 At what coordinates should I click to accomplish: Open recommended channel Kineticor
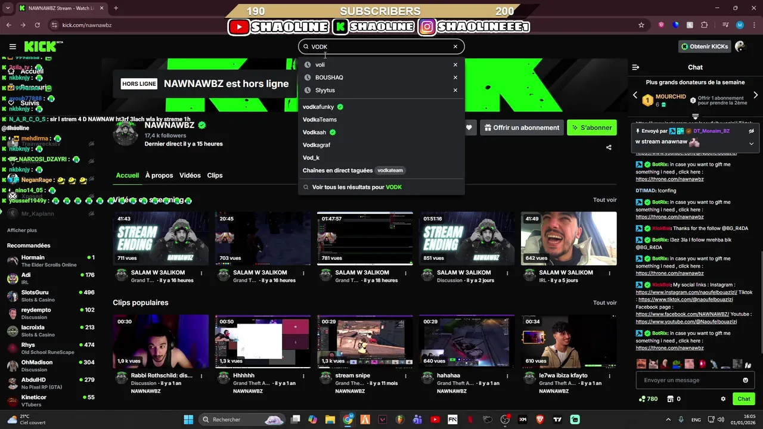click(x=51, y=400)
